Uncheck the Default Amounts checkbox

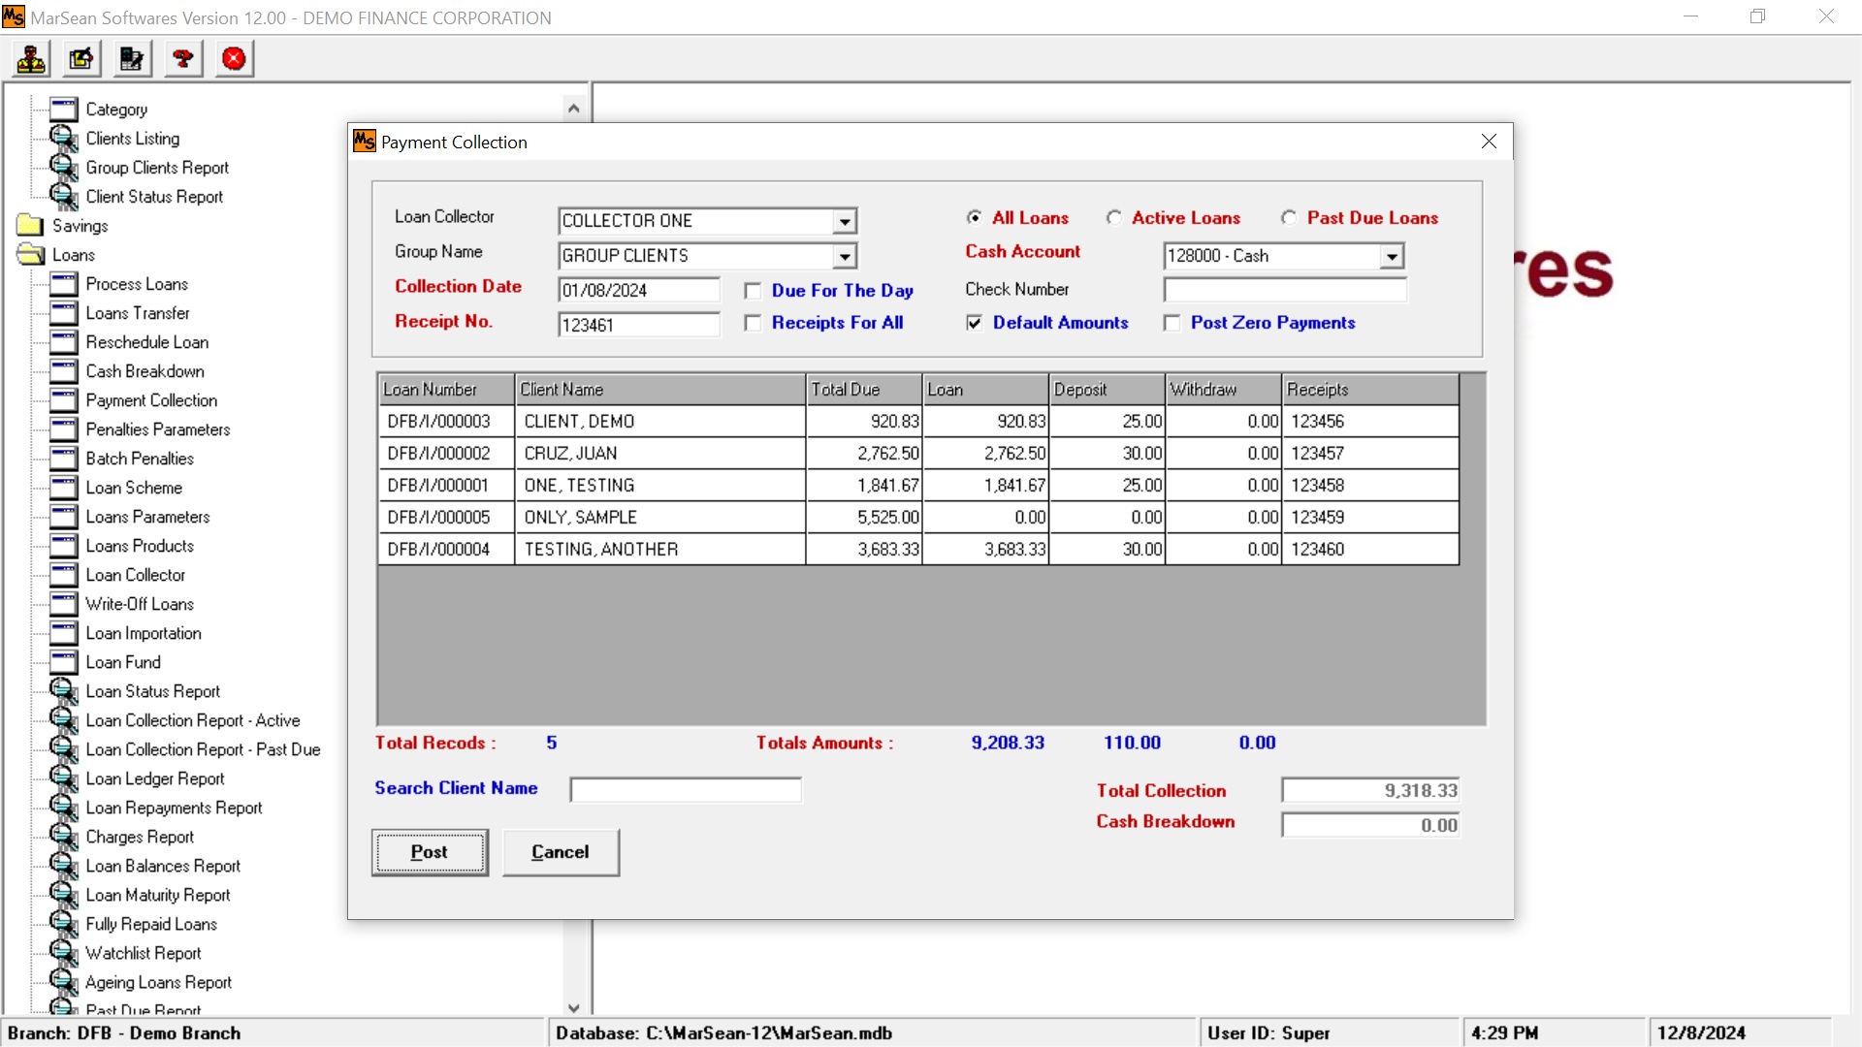pos(975,323)
